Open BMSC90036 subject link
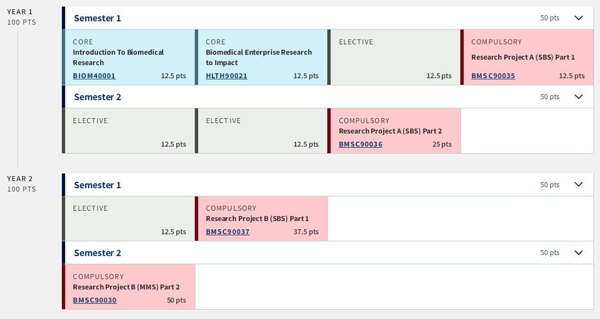600x319 pixels. point(360,144)
